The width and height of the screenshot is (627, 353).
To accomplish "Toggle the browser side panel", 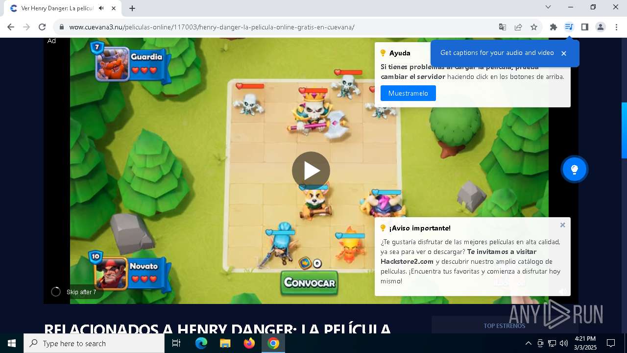I will click(584, 27).
